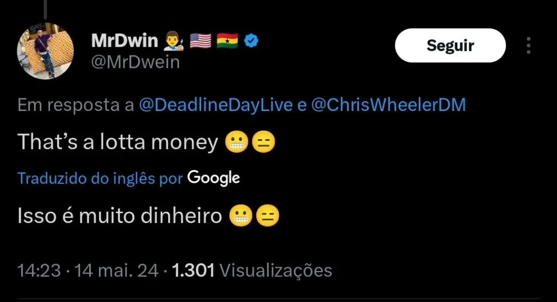Image resolution: width=557 pixels, height=302 pixels.
Task: Click the 1.301 Visualizações view count
Action: click(x=252, y=270)
